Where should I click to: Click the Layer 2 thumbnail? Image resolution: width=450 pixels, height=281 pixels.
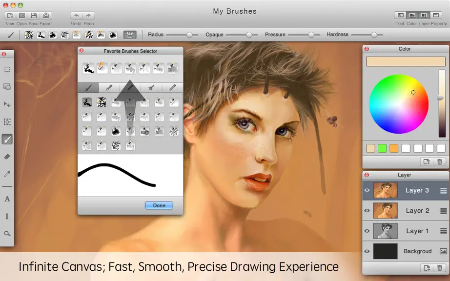pyautogui.click(x=385, y=210)
